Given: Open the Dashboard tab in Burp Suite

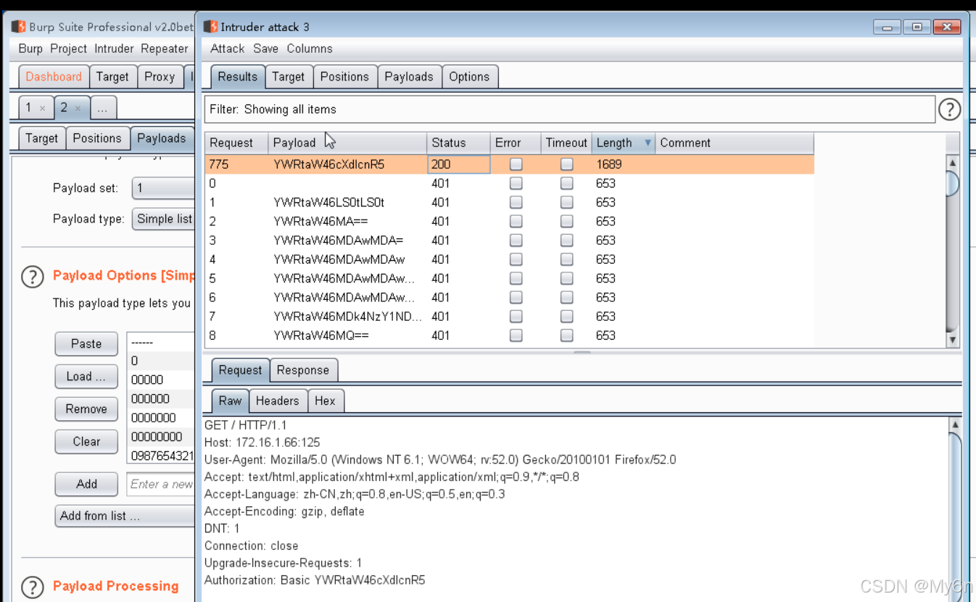Looking at the screenshot, I should coord(54,76).
